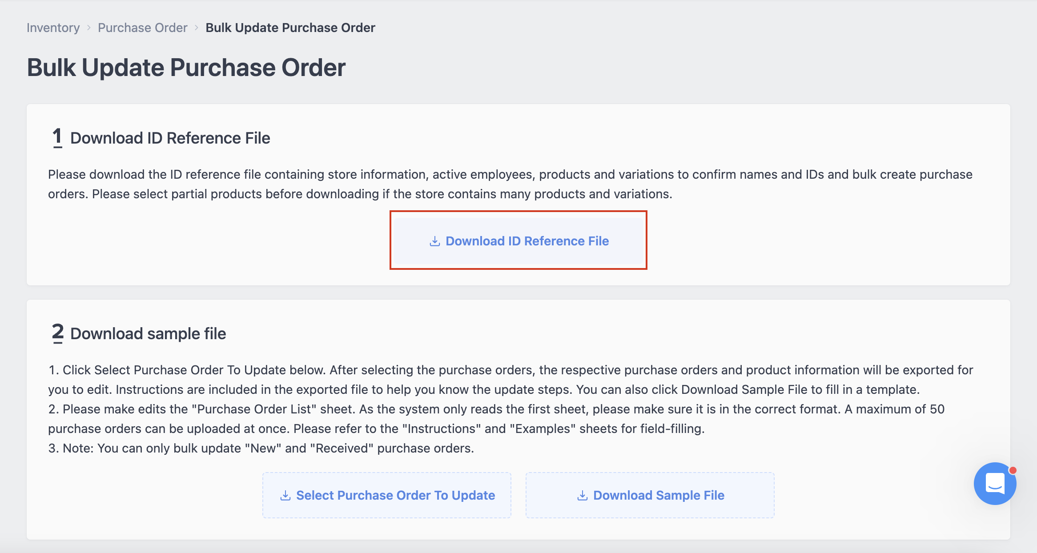This screenshot has height=553, width=1037.
Task: Click the step 1 heading Download ID Reference File
Action: 170,138
